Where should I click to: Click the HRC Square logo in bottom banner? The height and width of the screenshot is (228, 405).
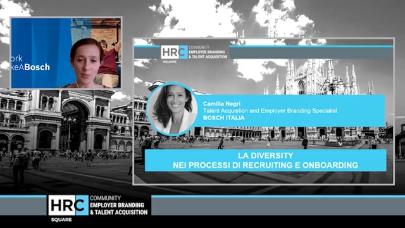(68, 205)
